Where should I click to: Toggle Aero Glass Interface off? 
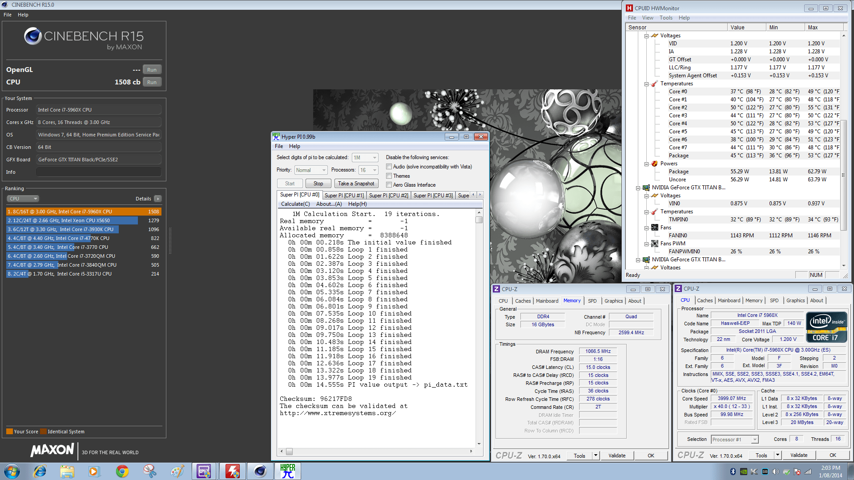(389, 185)
